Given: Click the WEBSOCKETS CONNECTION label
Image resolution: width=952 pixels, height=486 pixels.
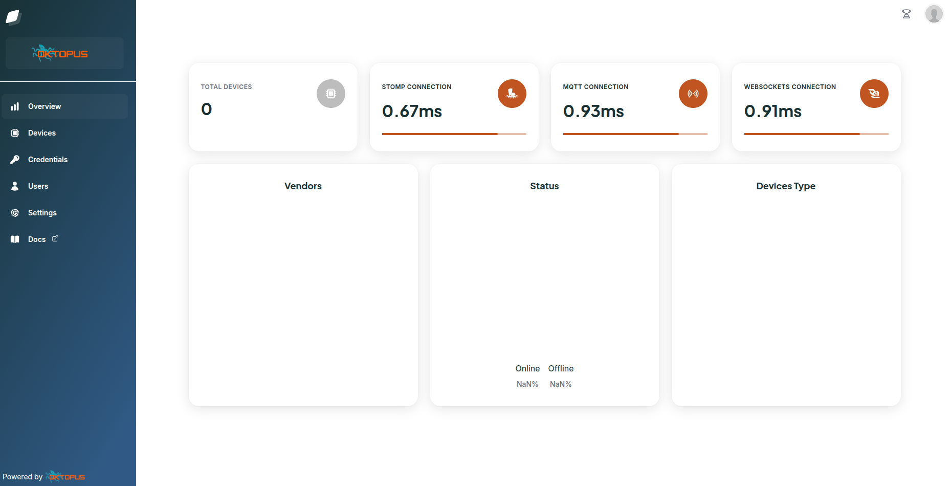Looking at the screenshot, I should point(790,87).
